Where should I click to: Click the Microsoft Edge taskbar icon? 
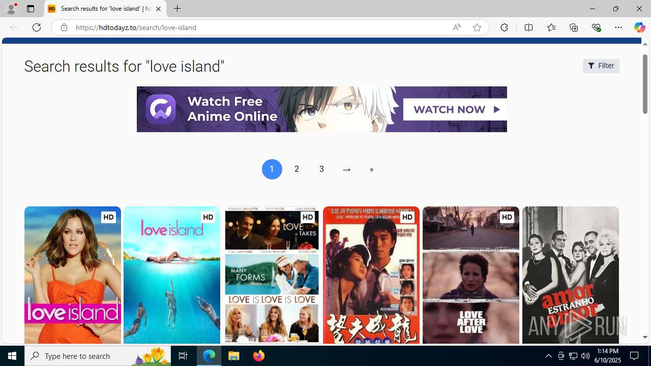click(x=209, y=356)
